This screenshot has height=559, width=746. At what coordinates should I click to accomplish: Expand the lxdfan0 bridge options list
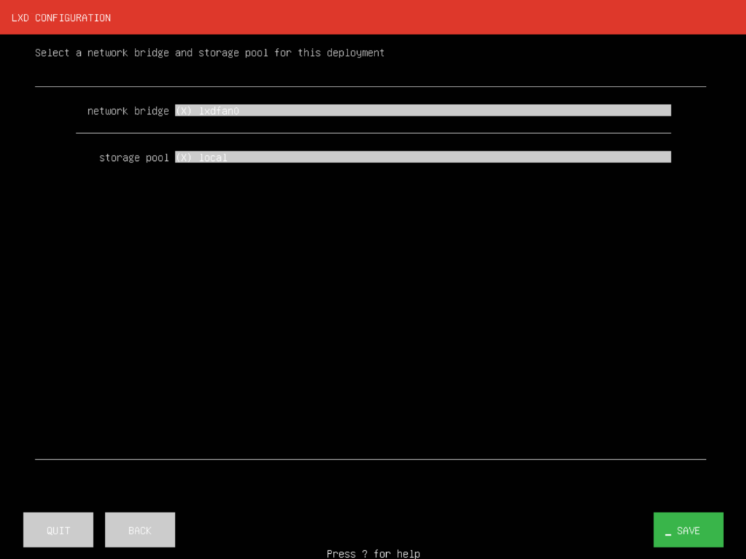tap(423, 110)
